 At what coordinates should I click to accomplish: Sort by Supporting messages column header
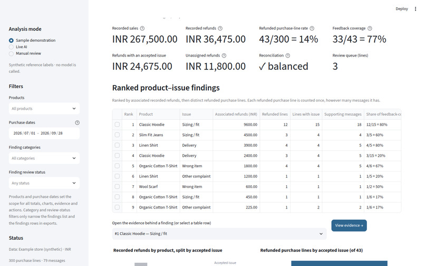pos(343,115)
